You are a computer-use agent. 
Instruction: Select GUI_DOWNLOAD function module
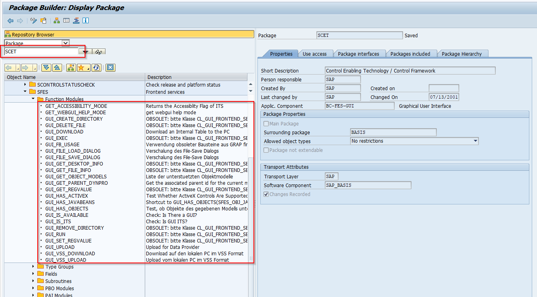point(64,131)
